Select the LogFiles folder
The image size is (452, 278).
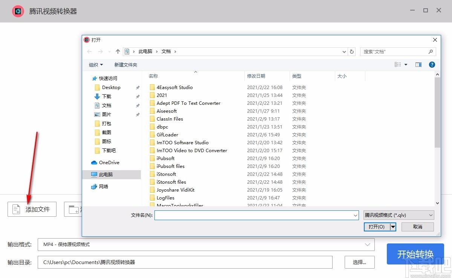[x=165, y=198]
